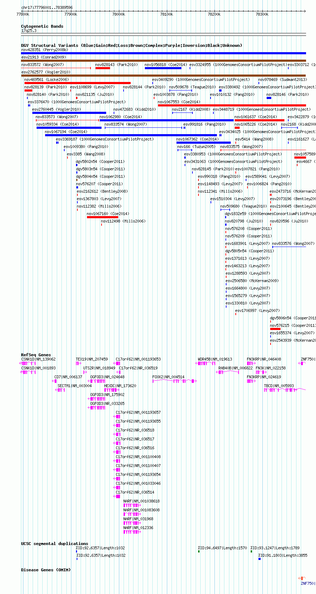This screenshot has width=316, height=594.
Task: Select the RefSeq Genes track heading
Action: click(x=36, y=355)
